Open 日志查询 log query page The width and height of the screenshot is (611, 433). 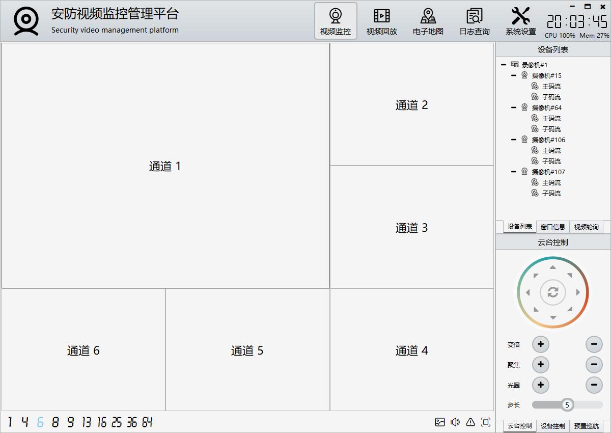(x=474, y=21)
